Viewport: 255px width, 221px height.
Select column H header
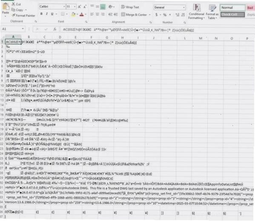[122, 38]
